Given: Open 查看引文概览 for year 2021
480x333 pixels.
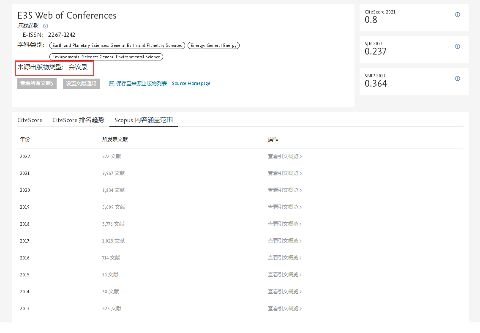Looking at the screenshot, I should pos(282,173).
